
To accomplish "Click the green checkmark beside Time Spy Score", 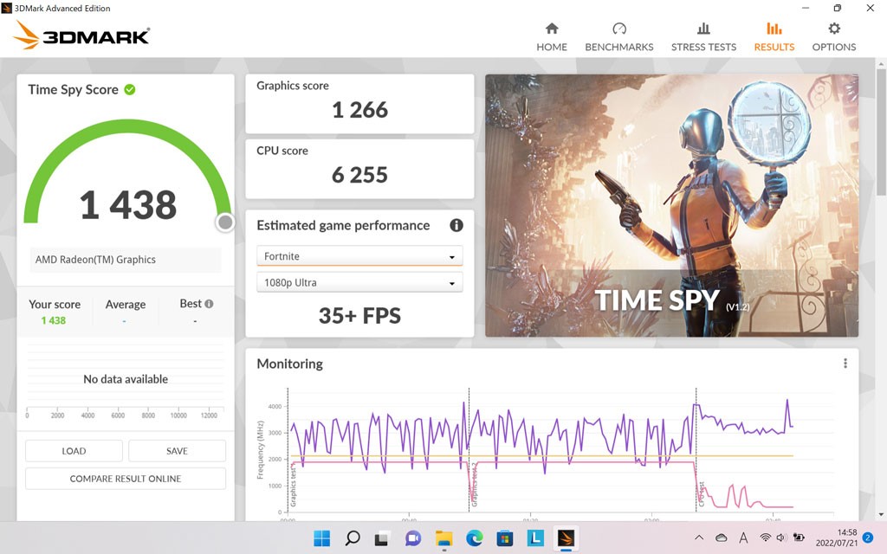I will (x=130, y=89).
